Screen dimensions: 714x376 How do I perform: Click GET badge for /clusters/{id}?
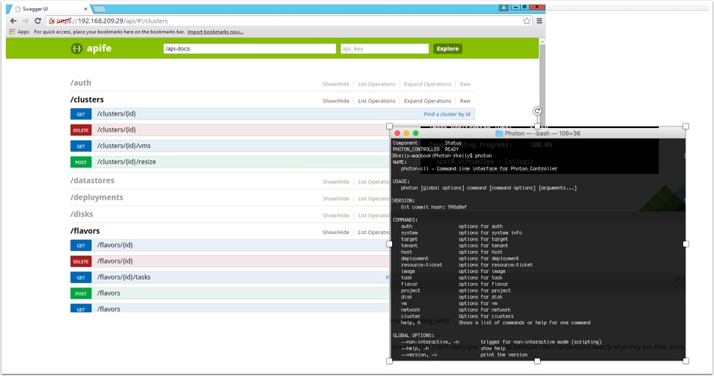(x=80, y=114)
